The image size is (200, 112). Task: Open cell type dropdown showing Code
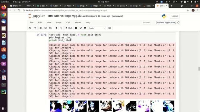click(97, 28)
